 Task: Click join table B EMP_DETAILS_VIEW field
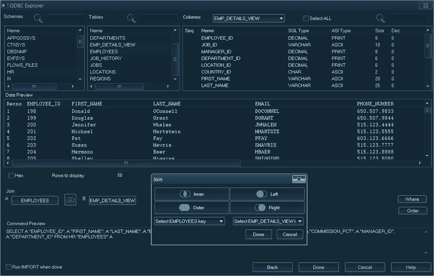tap(112, 200)
